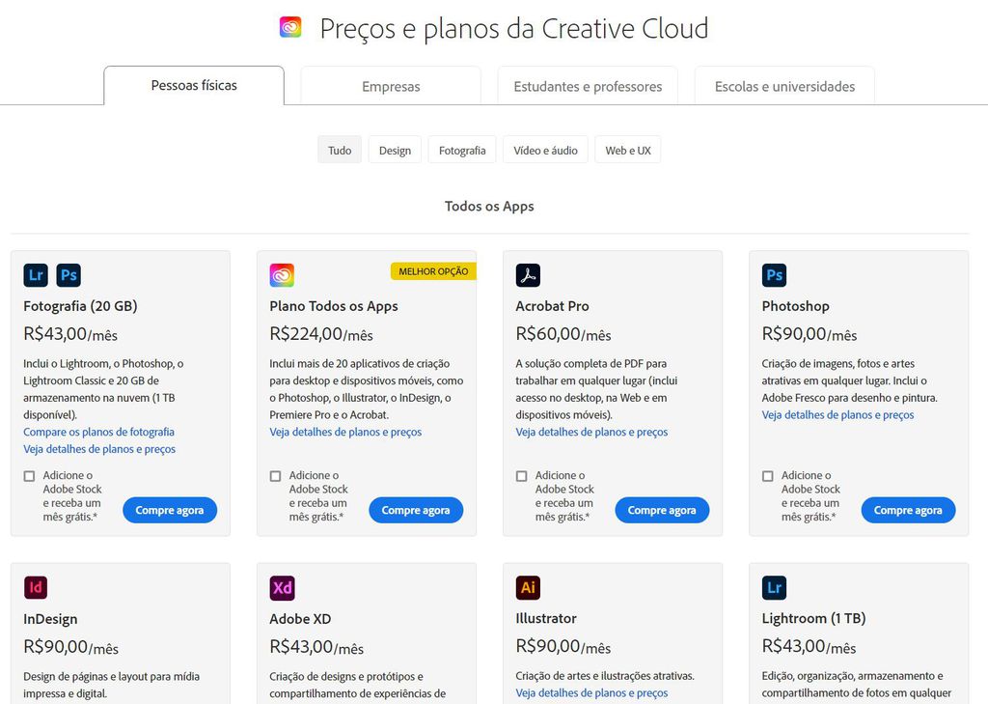This screenshot has width=988, height=704.
Task: Open the Escolas e universidades tab
Action: [x=784, y=86]
